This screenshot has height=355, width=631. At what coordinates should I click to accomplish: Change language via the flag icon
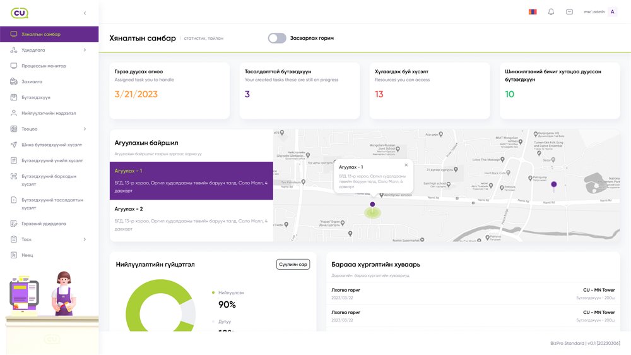coord(533,11)
